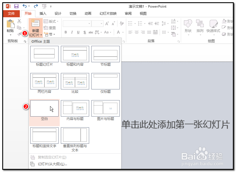Viewport: 236px width, 172px height.
Task: Click the Clear All Formatting icon
Action: [122, 24]
